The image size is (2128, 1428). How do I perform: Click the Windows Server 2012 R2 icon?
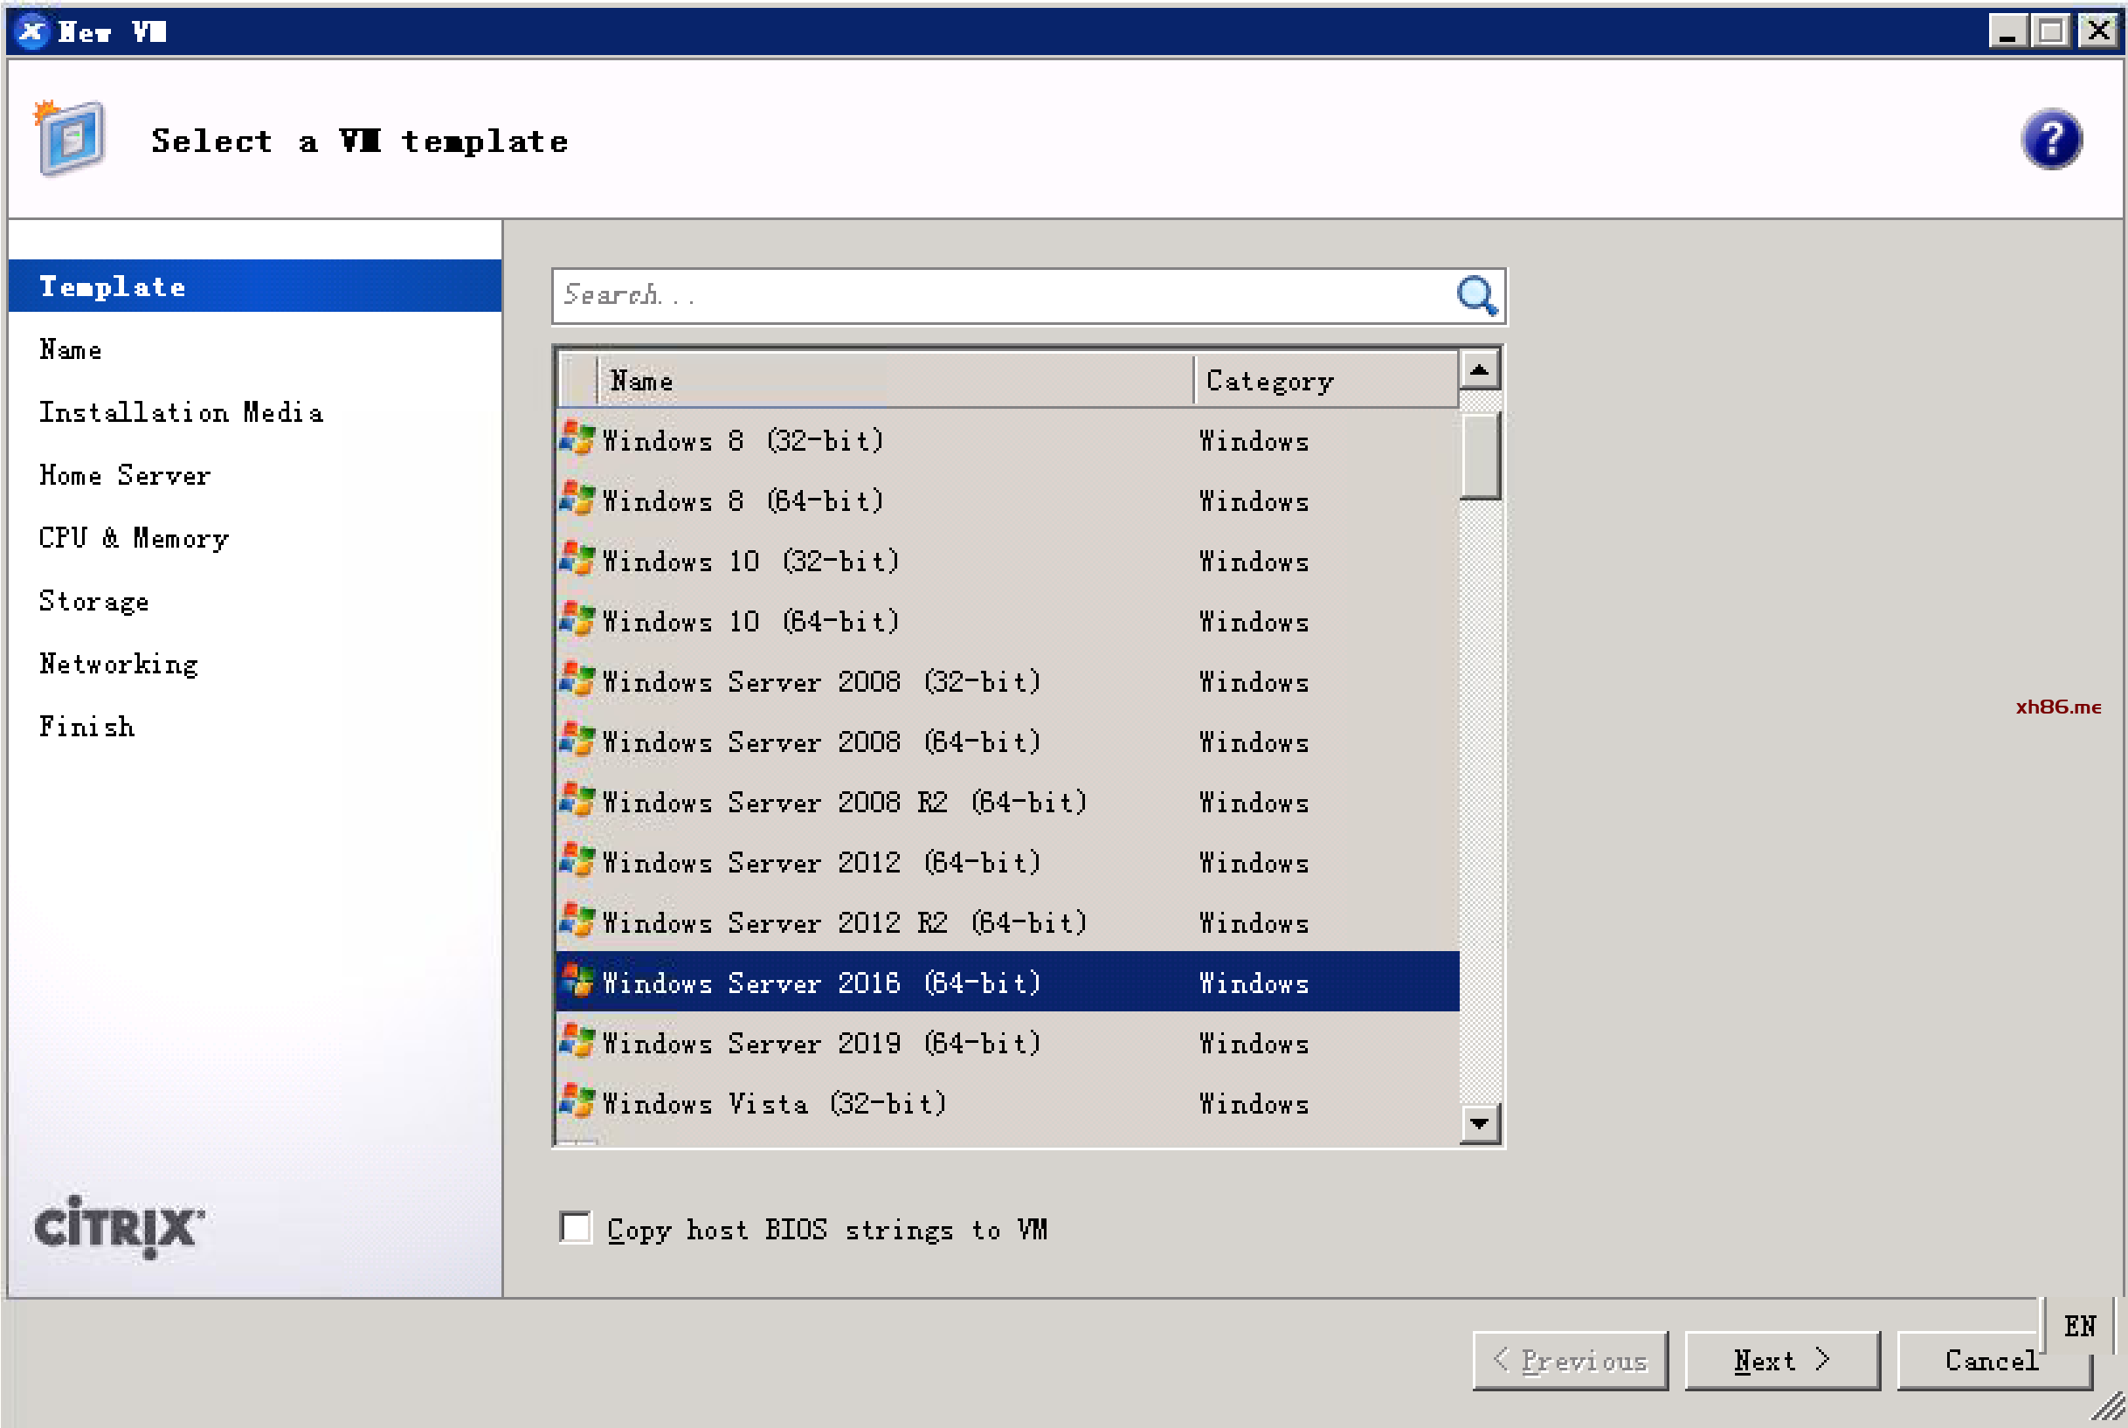[577, 921]
